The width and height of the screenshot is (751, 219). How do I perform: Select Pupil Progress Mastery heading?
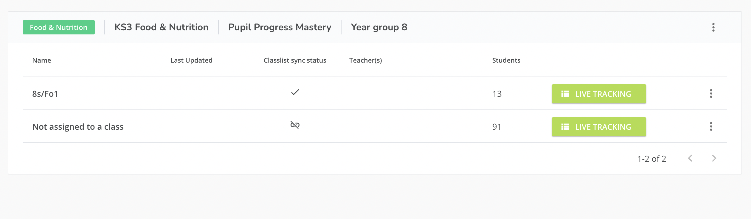click(280, 27)
